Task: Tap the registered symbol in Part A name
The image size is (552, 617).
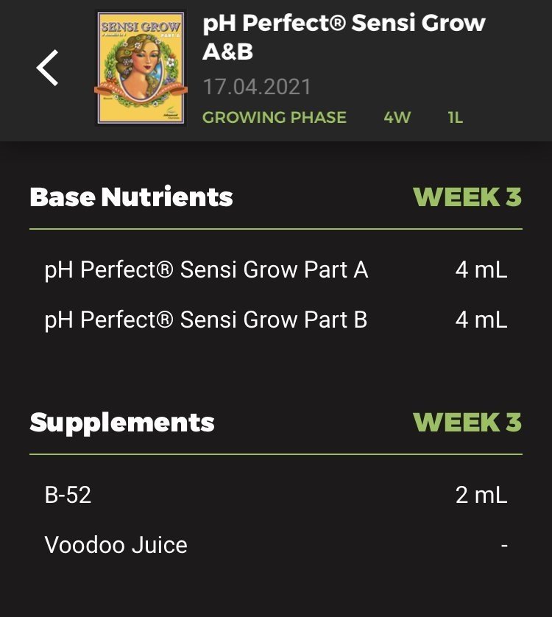Action: 166,269
